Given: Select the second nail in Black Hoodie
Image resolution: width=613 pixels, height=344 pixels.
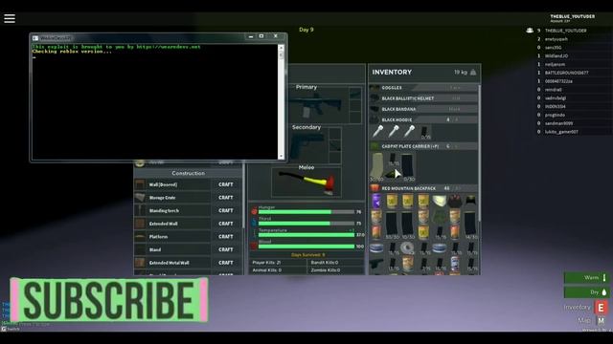Looking at the screenshot, I should (394, 132).
